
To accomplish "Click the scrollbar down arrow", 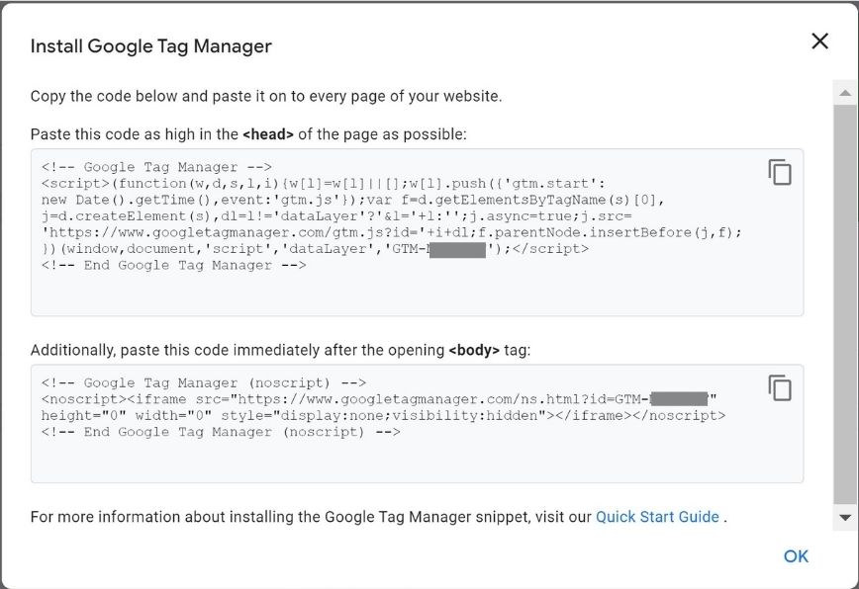I will pos(845,518).
